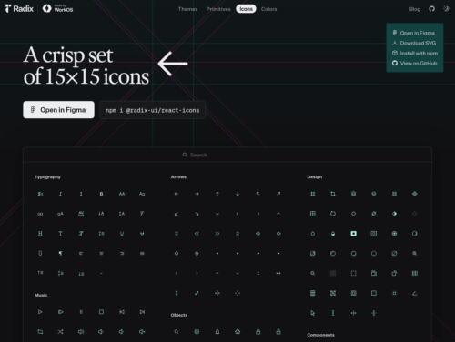Select the track next icon
Screen dimensions: 455x342
pyautogui.click(x=142, y=312)
